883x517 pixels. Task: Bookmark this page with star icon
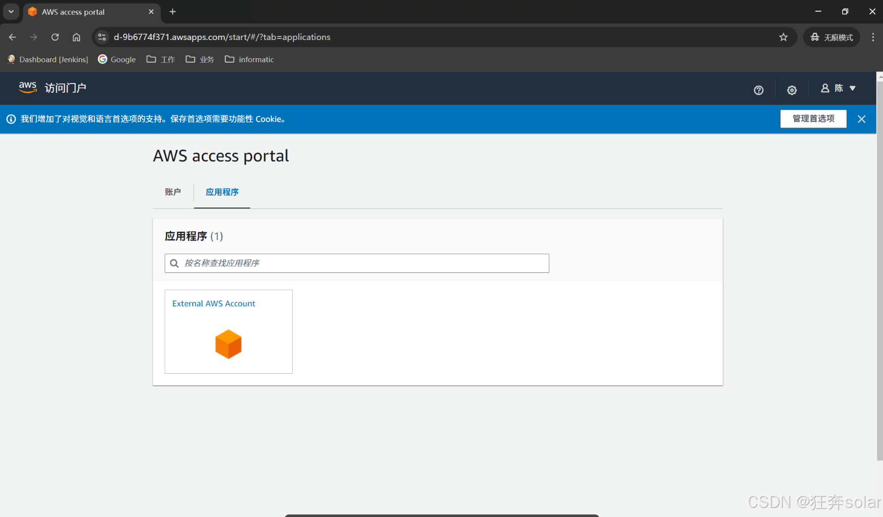click(x=783, y=37)
